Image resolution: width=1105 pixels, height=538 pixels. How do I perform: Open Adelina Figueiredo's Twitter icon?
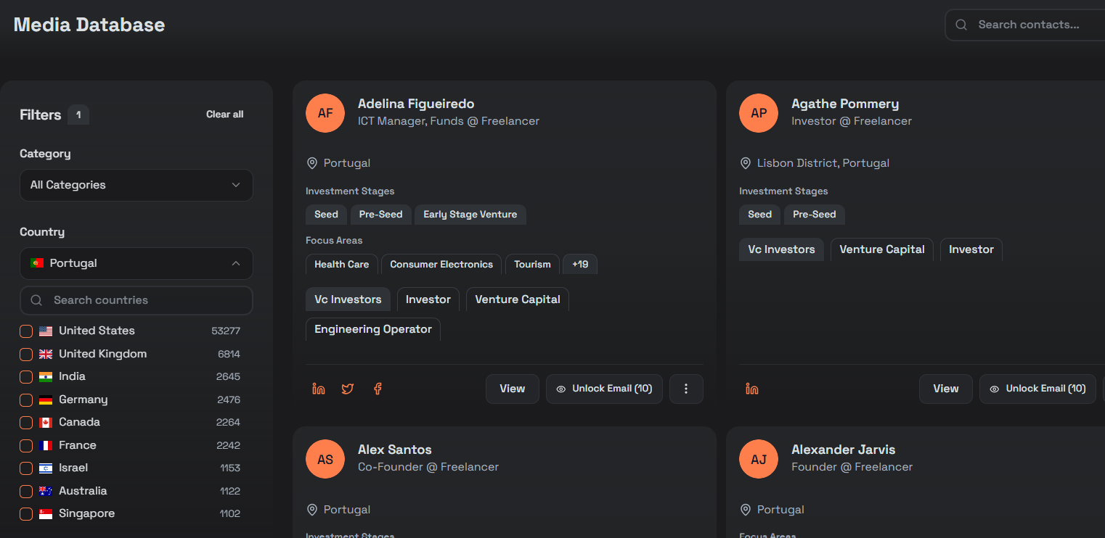(348, 389)
